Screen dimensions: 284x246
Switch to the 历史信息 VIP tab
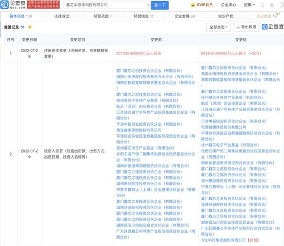(x=266, y=16)
